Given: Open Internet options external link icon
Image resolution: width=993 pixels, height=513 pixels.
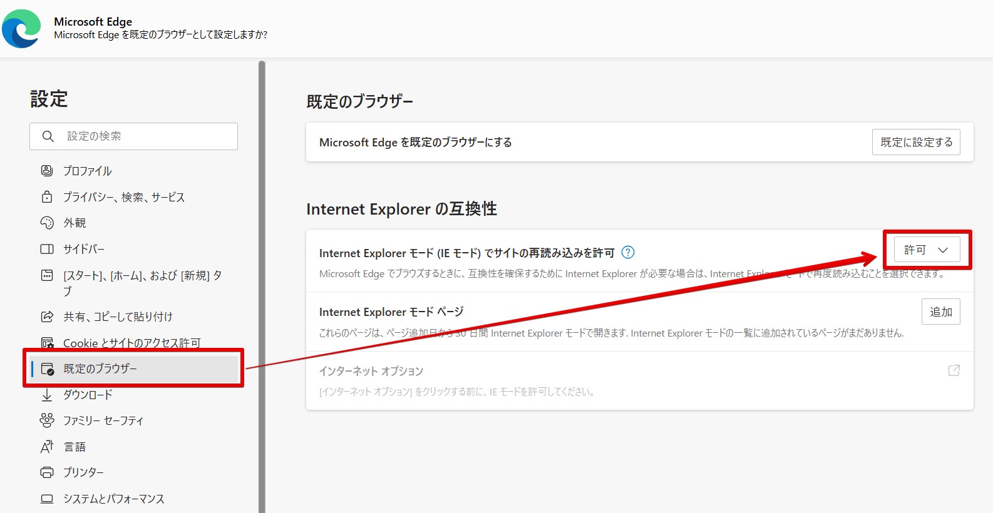Looking at the screenshot, I should click(x=954, y=370).
